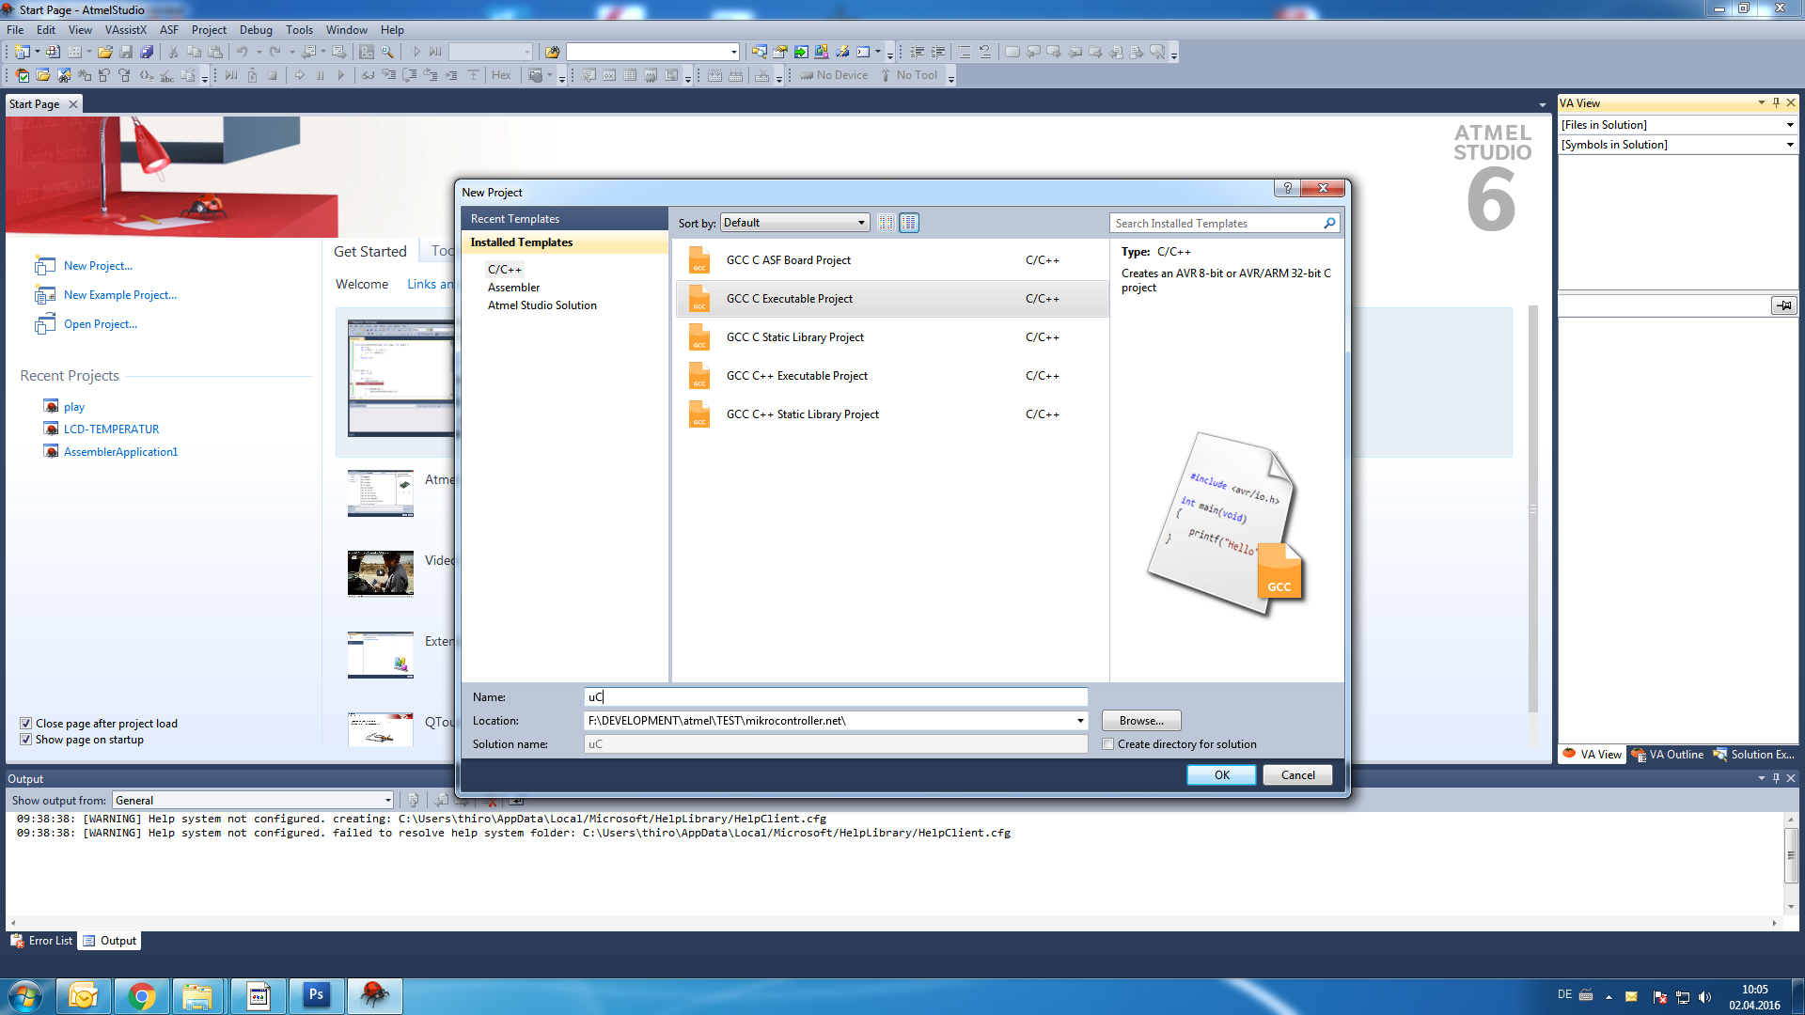1805x1015 pixels.
Task: Open the VA View panel options arrow
Action: tap(1761, 102)
